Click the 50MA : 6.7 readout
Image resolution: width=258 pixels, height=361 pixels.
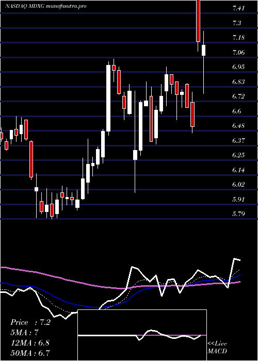(30, 353)
